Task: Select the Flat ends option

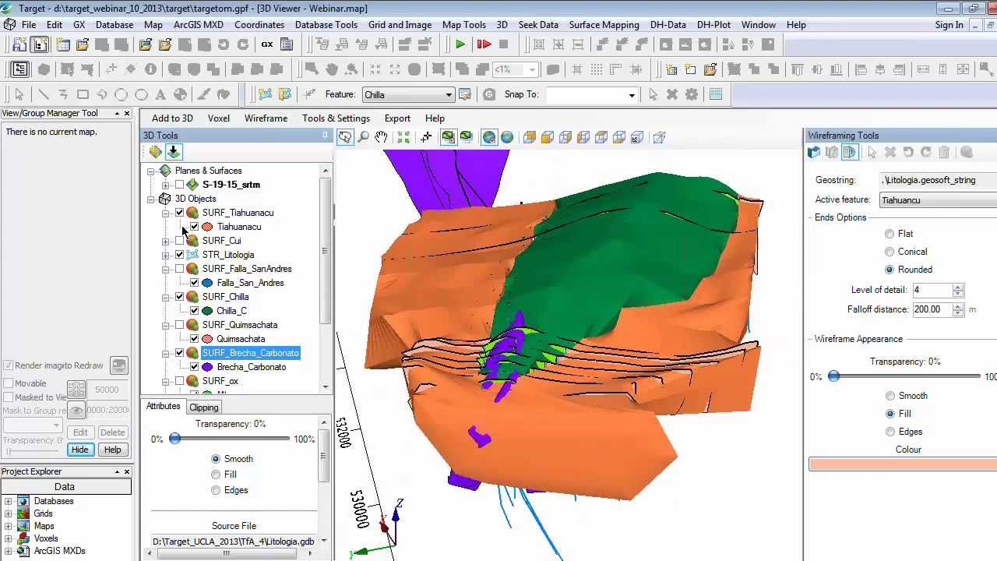Action: click(890, 234)
